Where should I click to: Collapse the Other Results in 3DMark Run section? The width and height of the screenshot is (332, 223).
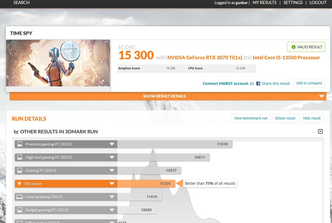pyautogui.click(x=320, y=131)
